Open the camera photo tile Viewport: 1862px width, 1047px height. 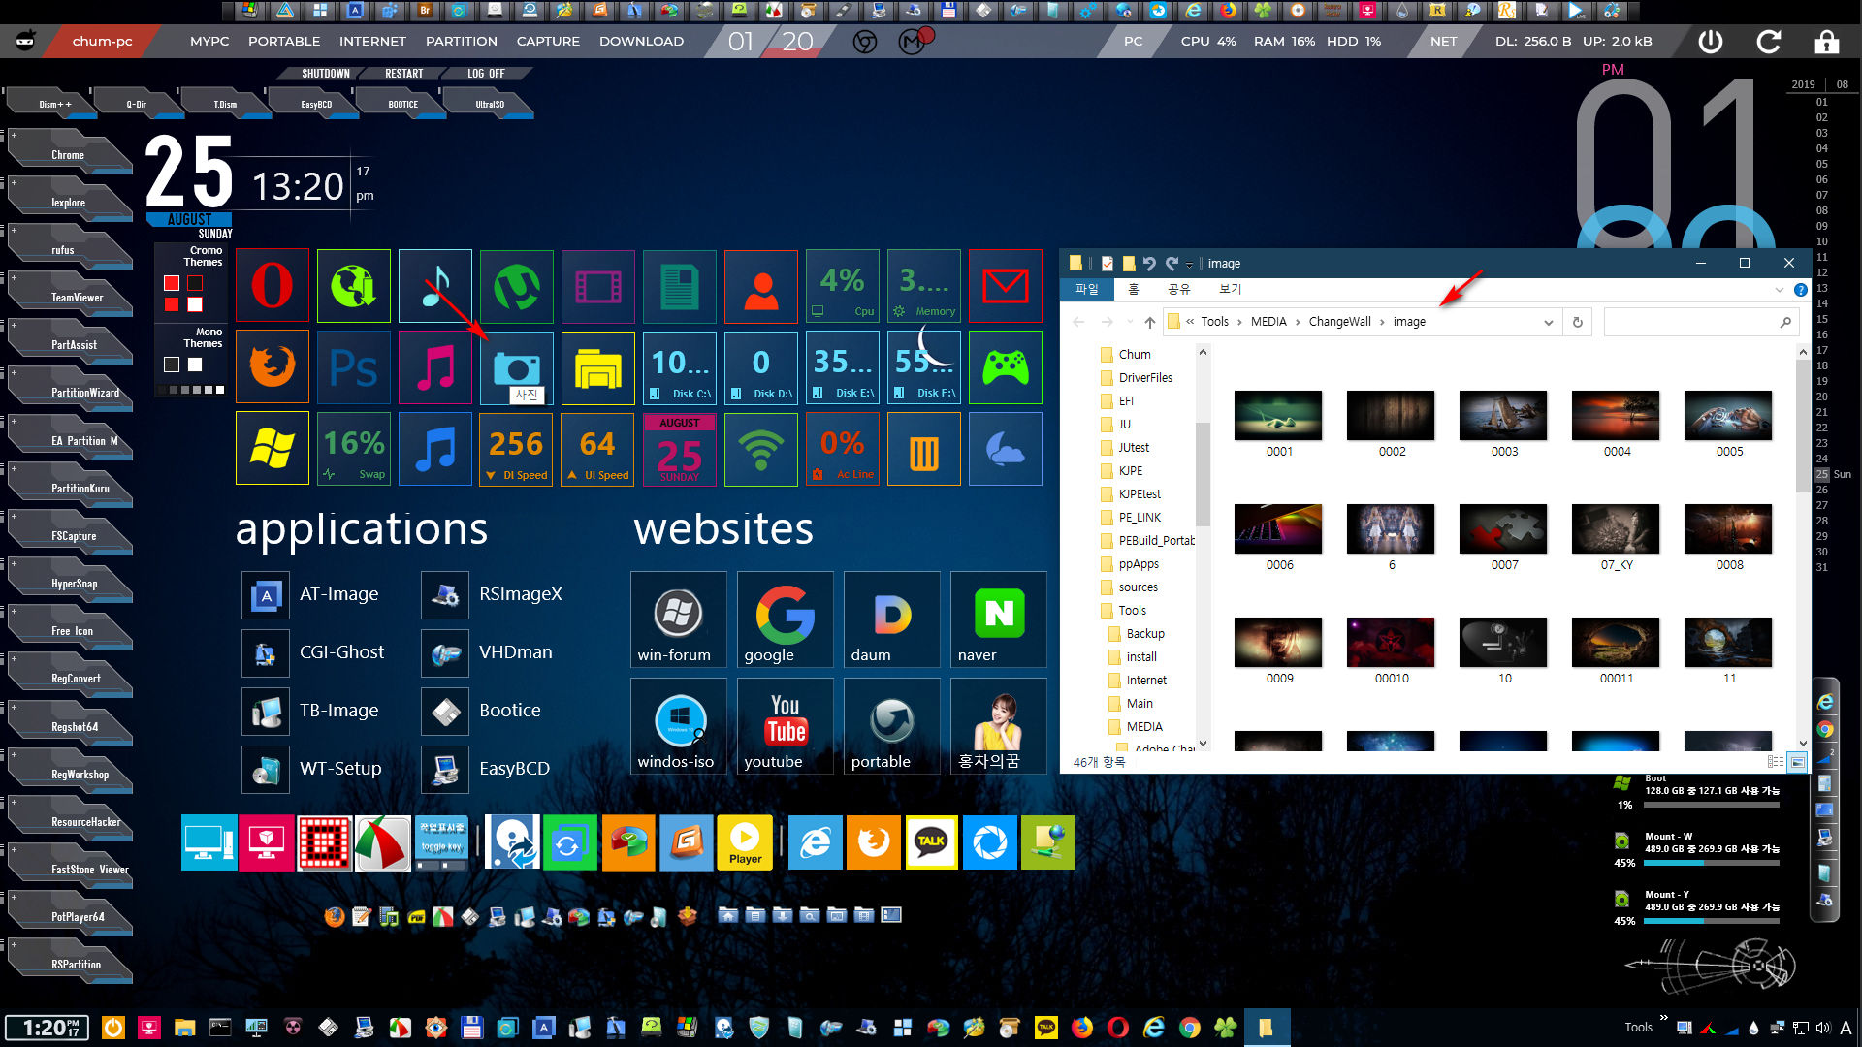(517, 367)
